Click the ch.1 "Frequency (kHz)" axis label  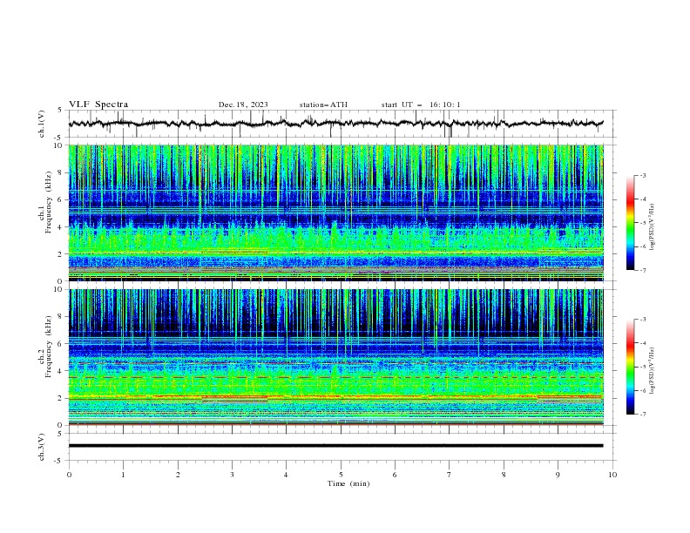(49, 200)
